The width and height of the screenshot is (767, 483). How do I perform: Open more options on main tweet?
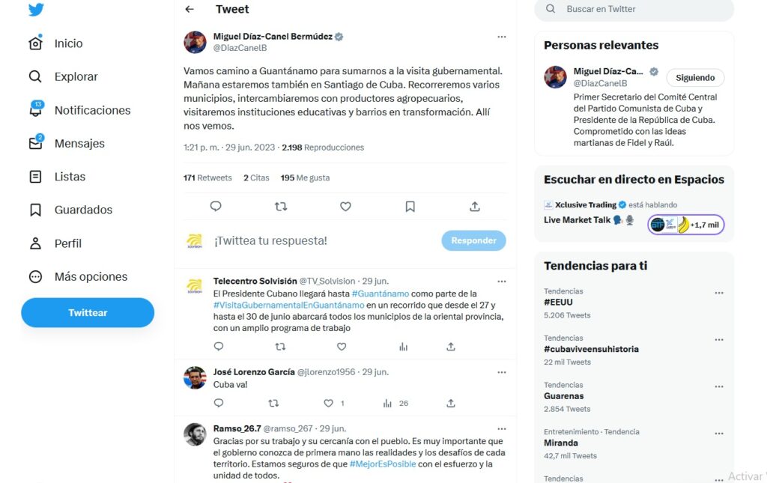point(501,37)
